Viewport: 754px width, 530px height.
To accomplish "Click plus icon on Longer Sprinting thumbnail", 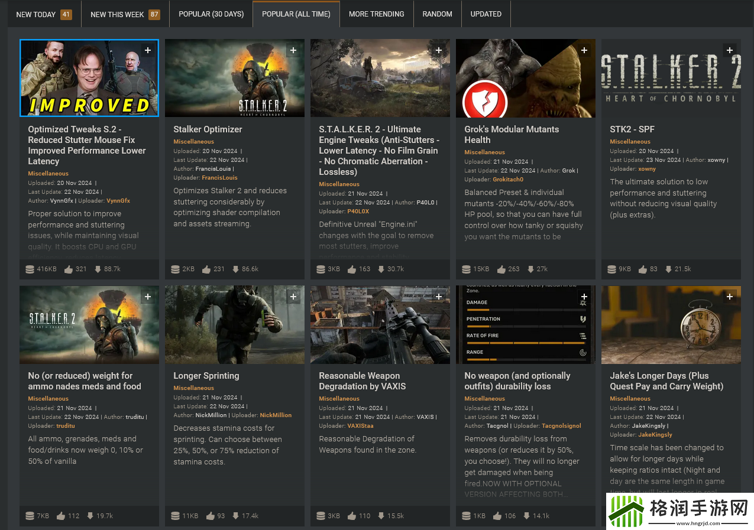I will pos(293,297).
